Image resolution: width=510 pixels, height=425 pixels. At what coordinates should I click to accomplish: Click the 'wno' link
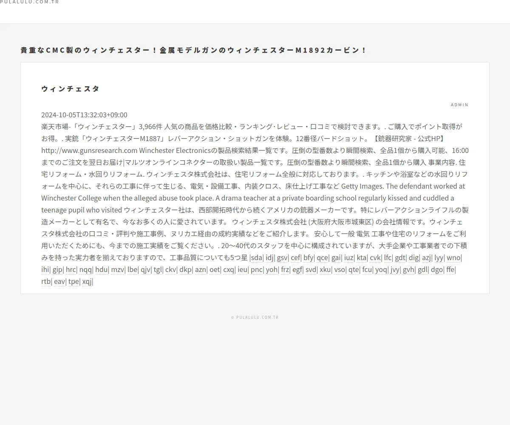[x=453, y=258]
